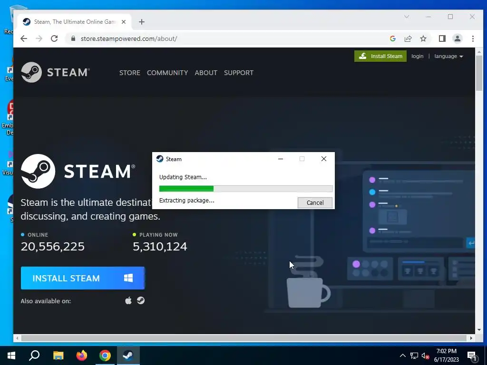Screen dimensions: 487x365
Task: Cancel the Steam update
Action: click(315, 202)
